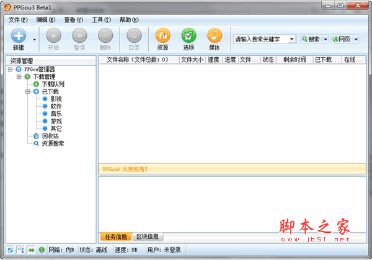Open the 工具 (Tools) menu
Screen dimensions: 372x260
coord(101,20)
